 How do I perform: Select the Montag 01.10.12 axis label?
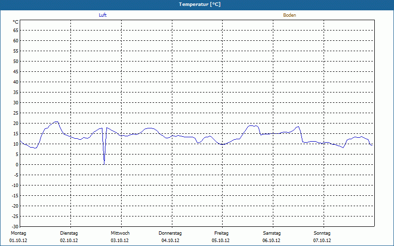coord(18,237)
